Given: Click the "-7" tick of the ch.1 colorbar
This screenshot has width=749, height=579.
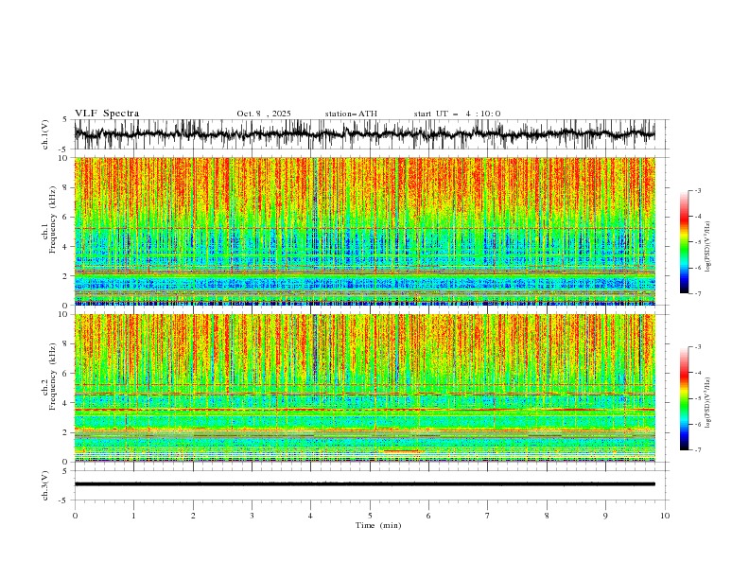Looking at the screenshot, I should pyautogui.click(x=698, y=293).
